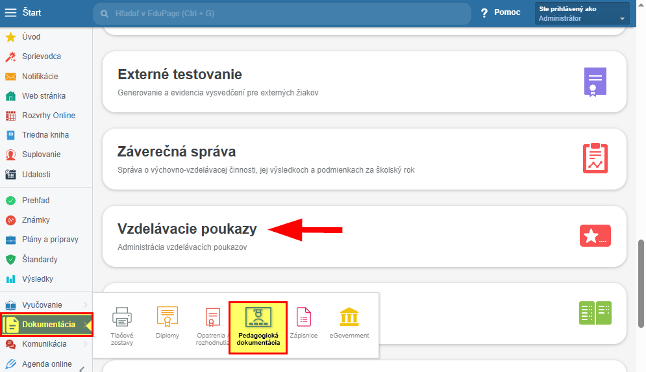Open Zápisnice icon in submenu
The width and height of the screenshot is (646, 372).
304,317
